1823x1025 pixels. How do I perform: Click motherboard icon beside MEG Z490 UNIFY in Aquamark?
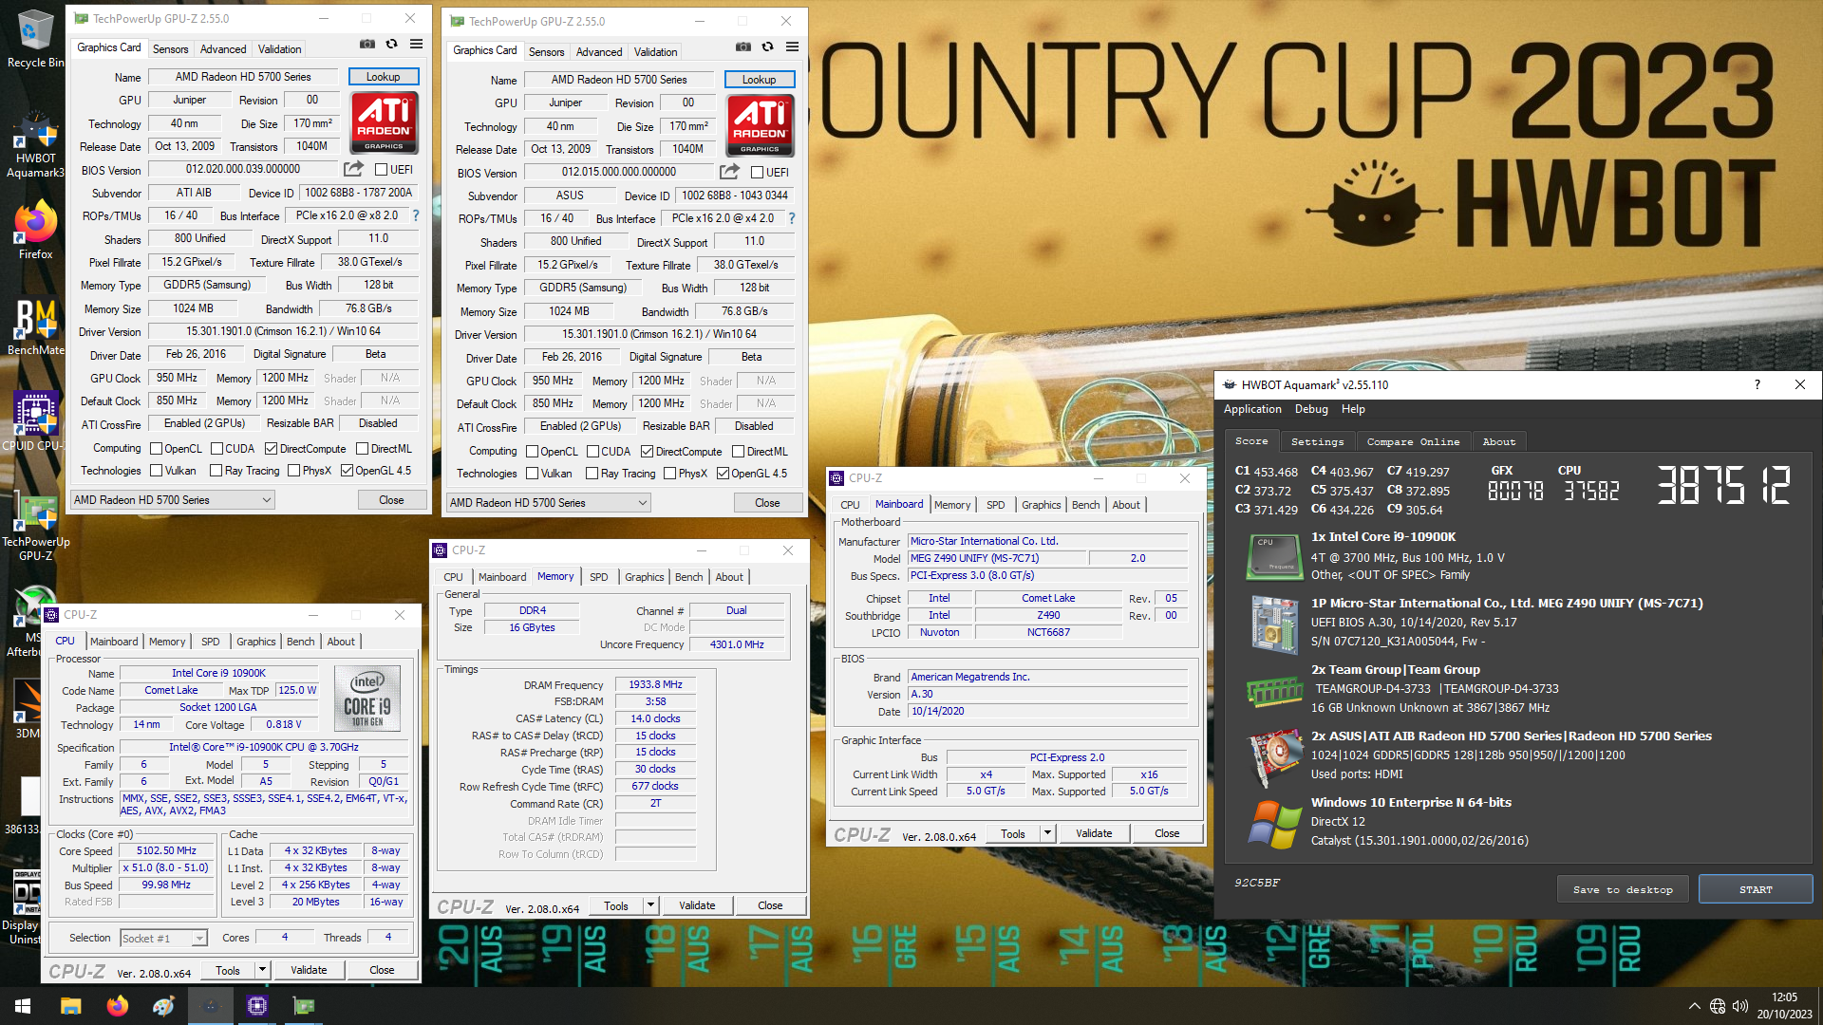coord(1273,624)
